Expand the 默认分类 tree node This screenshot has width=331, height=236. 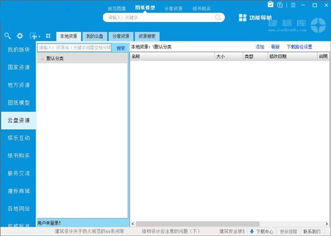42,58
